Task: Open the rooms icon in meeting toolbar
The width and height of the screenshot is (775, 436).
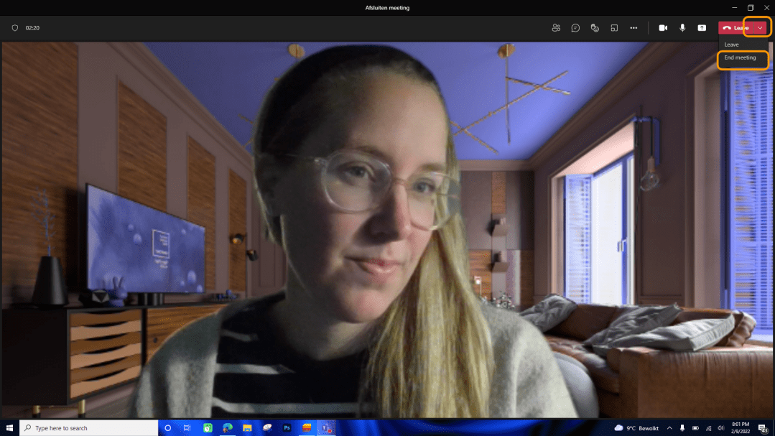Action: click(x=614, y=28)
